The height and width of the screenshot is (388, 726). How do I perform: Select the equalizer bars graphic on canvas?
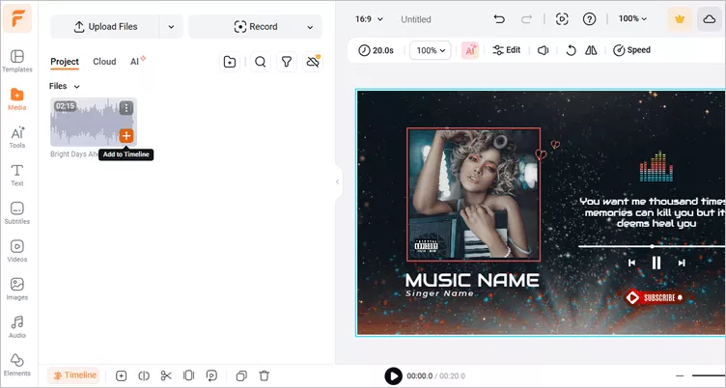656,166
